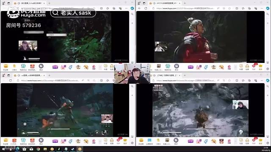Open sidebar search in the bottom-left window
This screenshot has height=152, width=271.
132,86
